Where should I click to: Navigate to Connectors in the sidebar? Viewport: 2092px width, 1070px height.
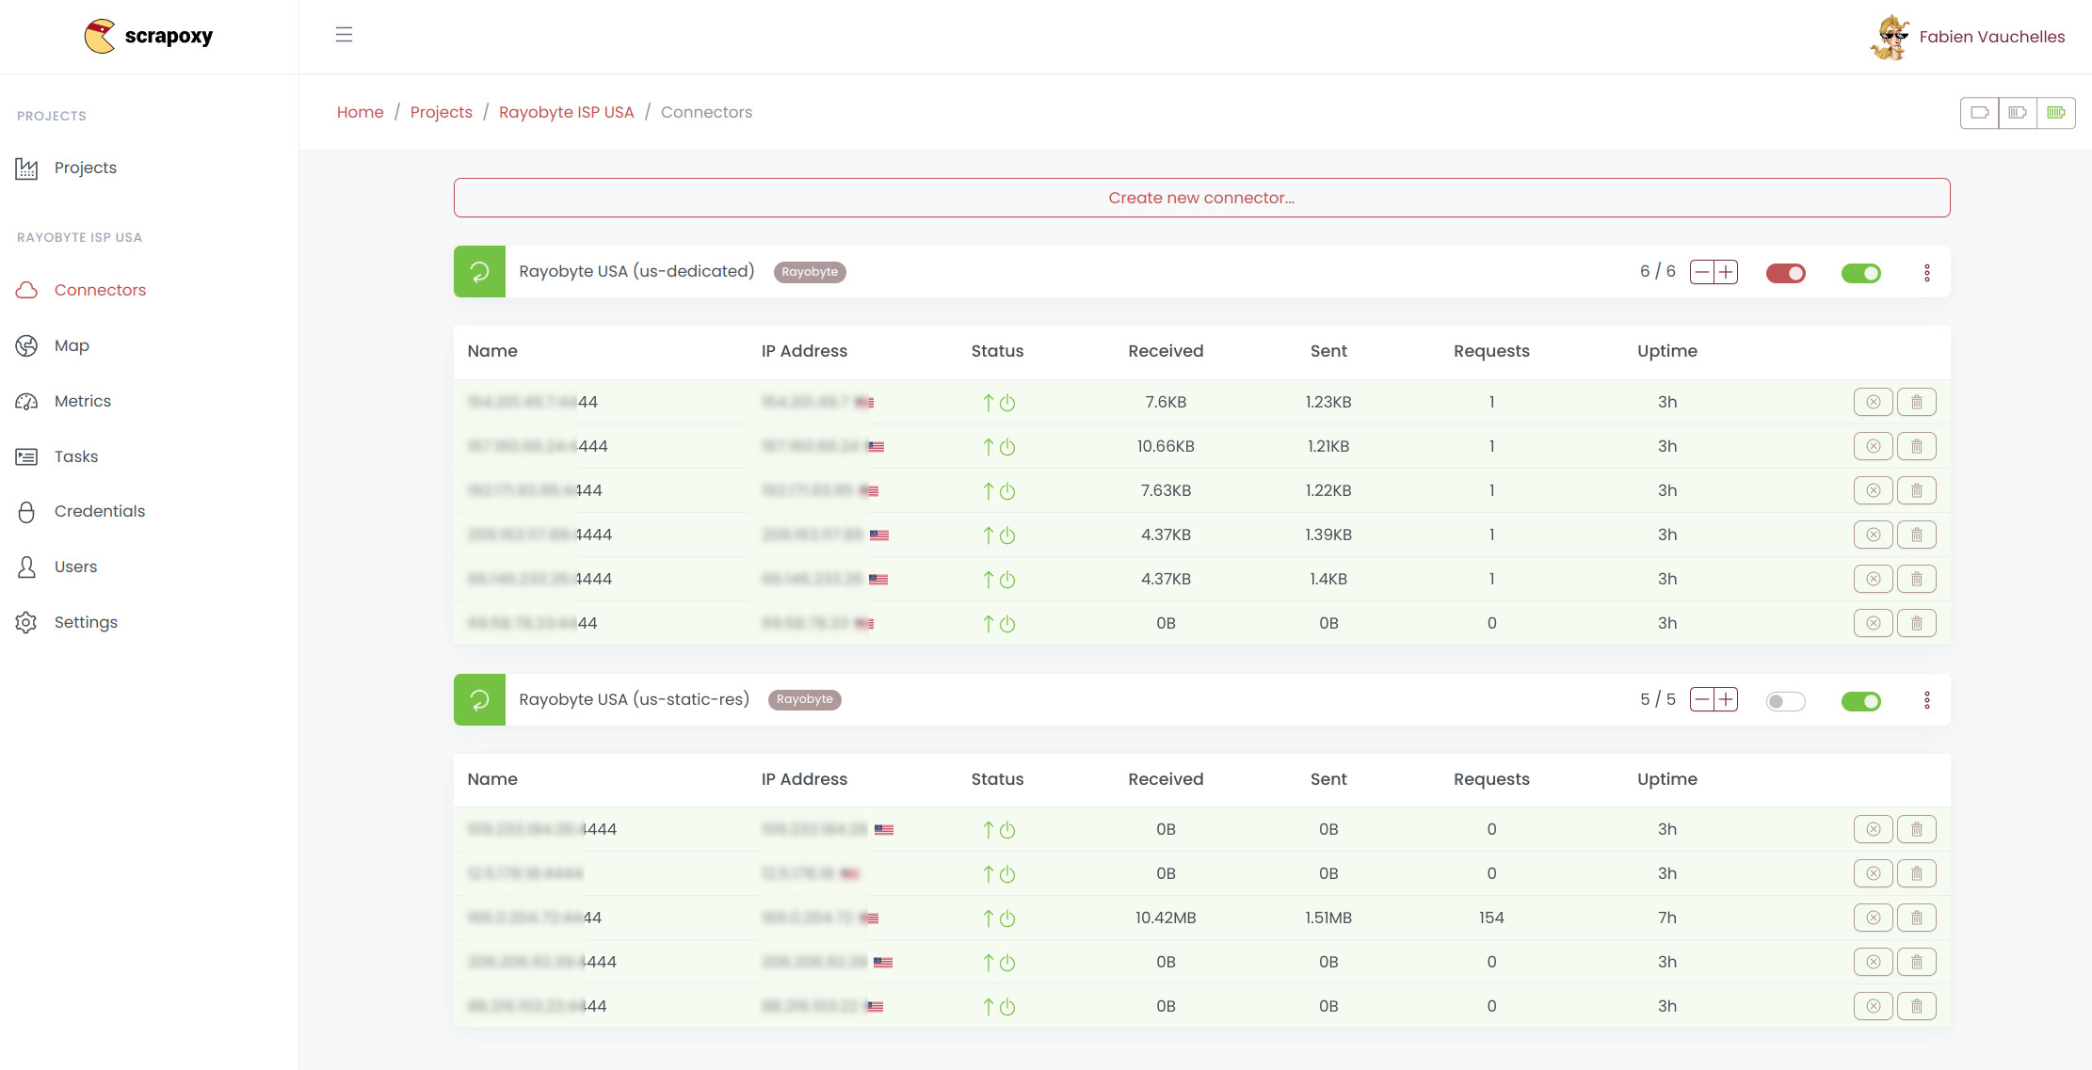(x=99, y=290)
